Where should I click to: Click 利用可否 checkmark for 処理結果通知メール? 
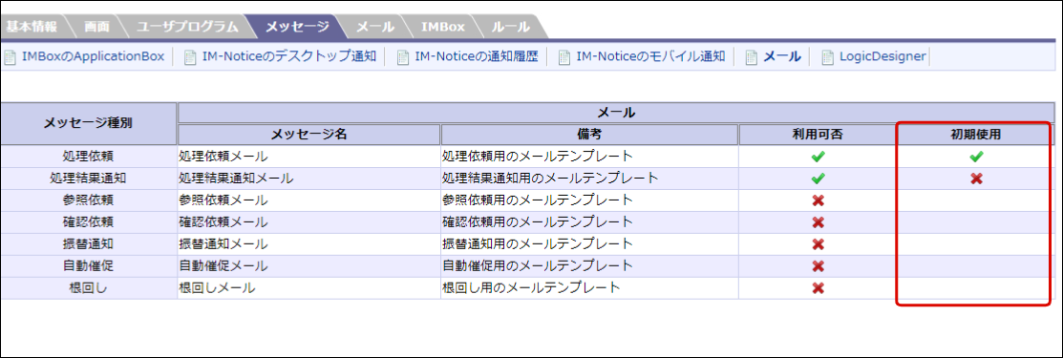(818, 179)
